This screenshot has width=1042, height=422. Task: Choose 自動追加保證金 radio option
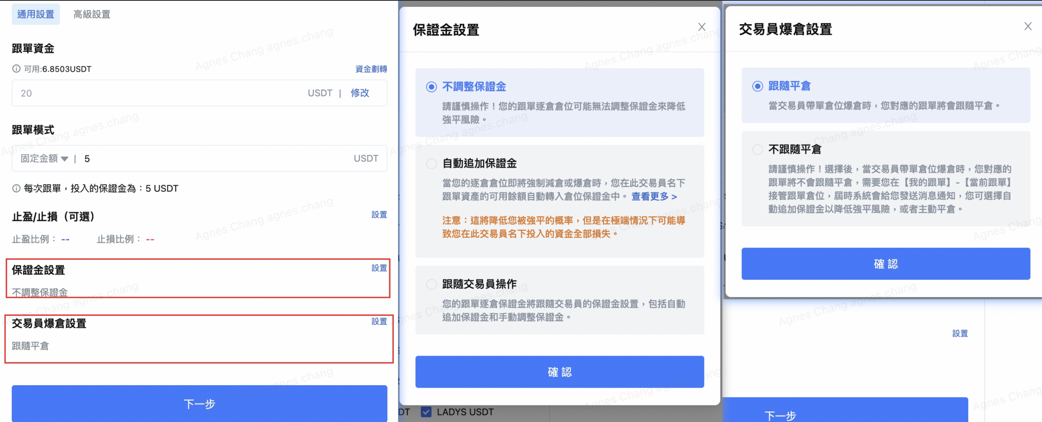point(431,164)
